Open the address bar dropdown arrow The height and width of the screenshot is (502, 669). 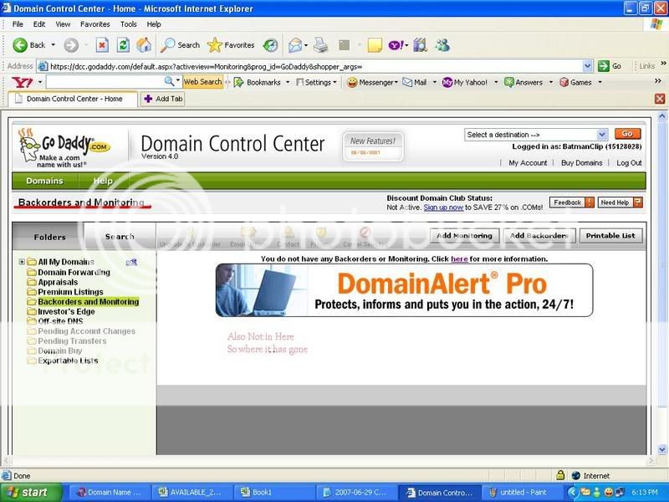(588, 66)
